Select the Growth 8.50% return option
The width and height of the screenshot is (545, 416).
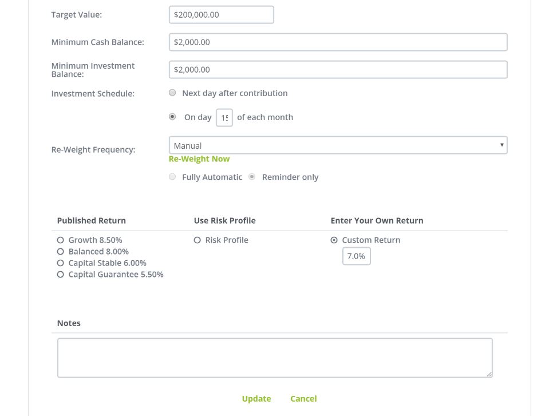coord(60,240)
